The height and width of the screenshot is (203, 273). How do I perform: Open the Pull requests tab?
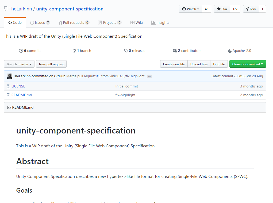[x=74, y=22]
